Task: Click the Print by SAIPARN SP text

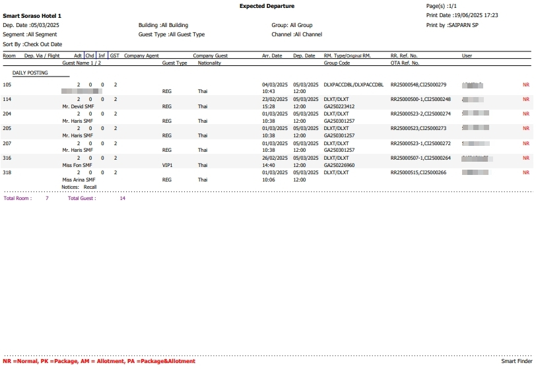Action: 452,25
